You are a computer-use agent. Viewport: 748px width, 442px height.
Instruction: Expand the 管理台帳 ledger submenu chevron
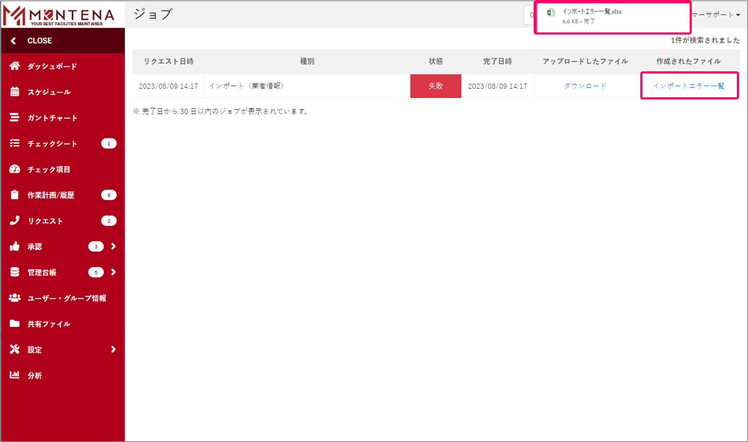point(113,272)
